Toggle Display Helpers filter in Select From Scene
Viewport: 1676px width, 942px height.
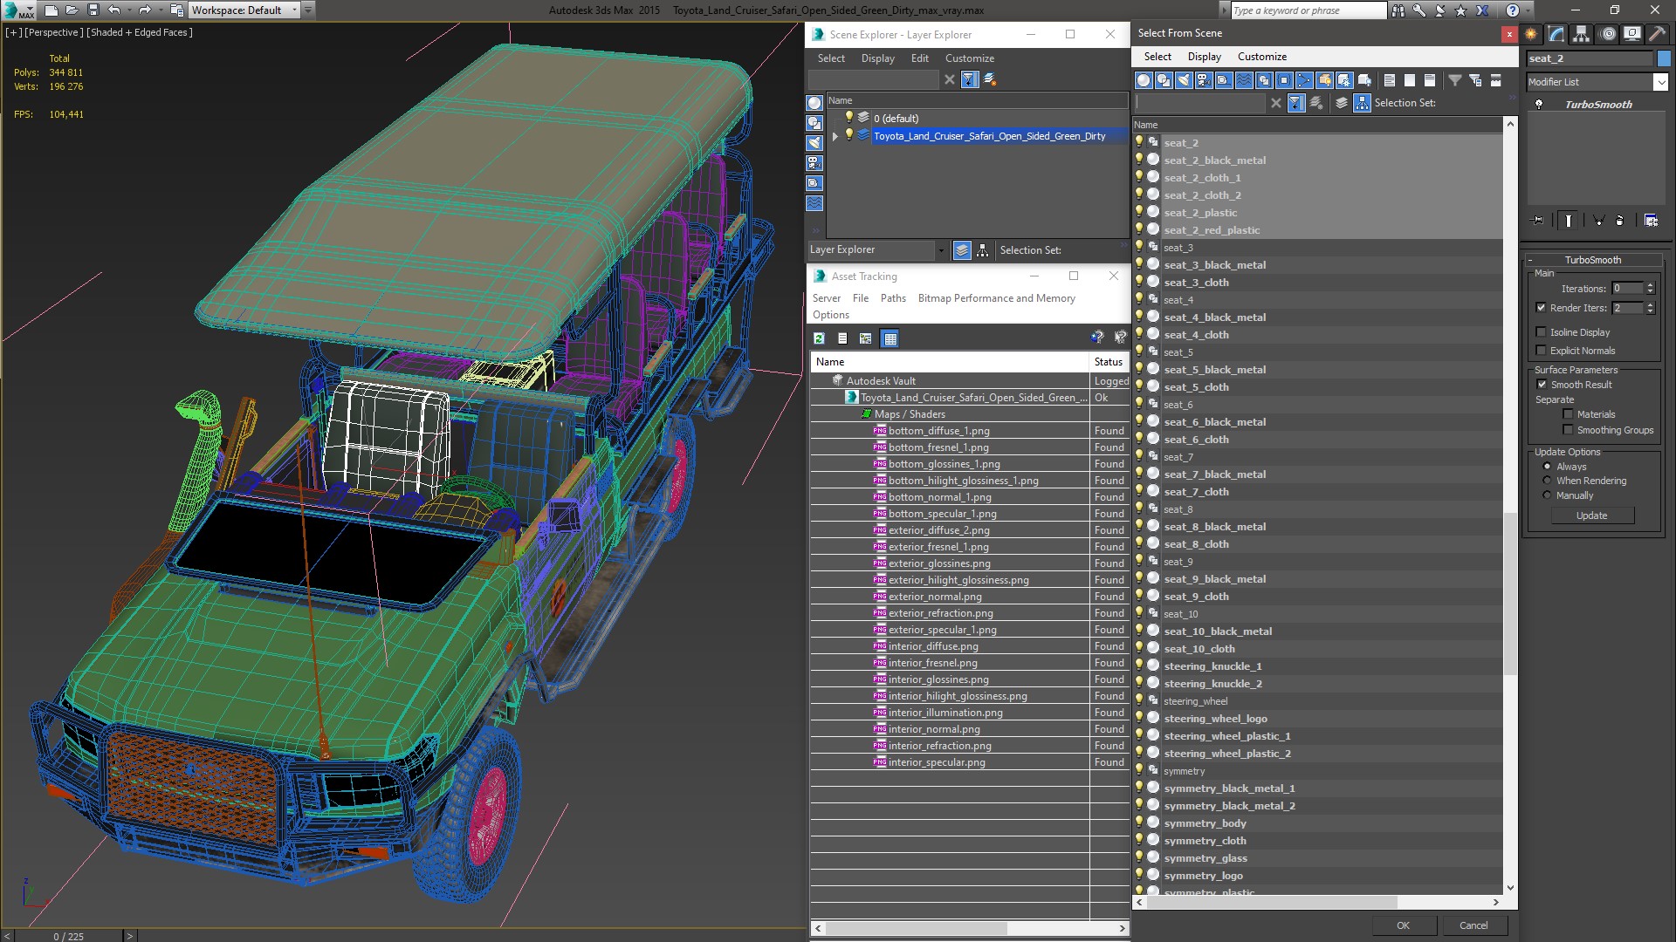(x=1224, y=80)
